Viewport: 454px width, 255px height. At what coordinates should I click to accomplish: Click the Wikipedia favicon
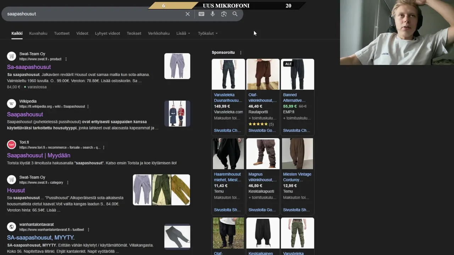click(x=12, y=104)
